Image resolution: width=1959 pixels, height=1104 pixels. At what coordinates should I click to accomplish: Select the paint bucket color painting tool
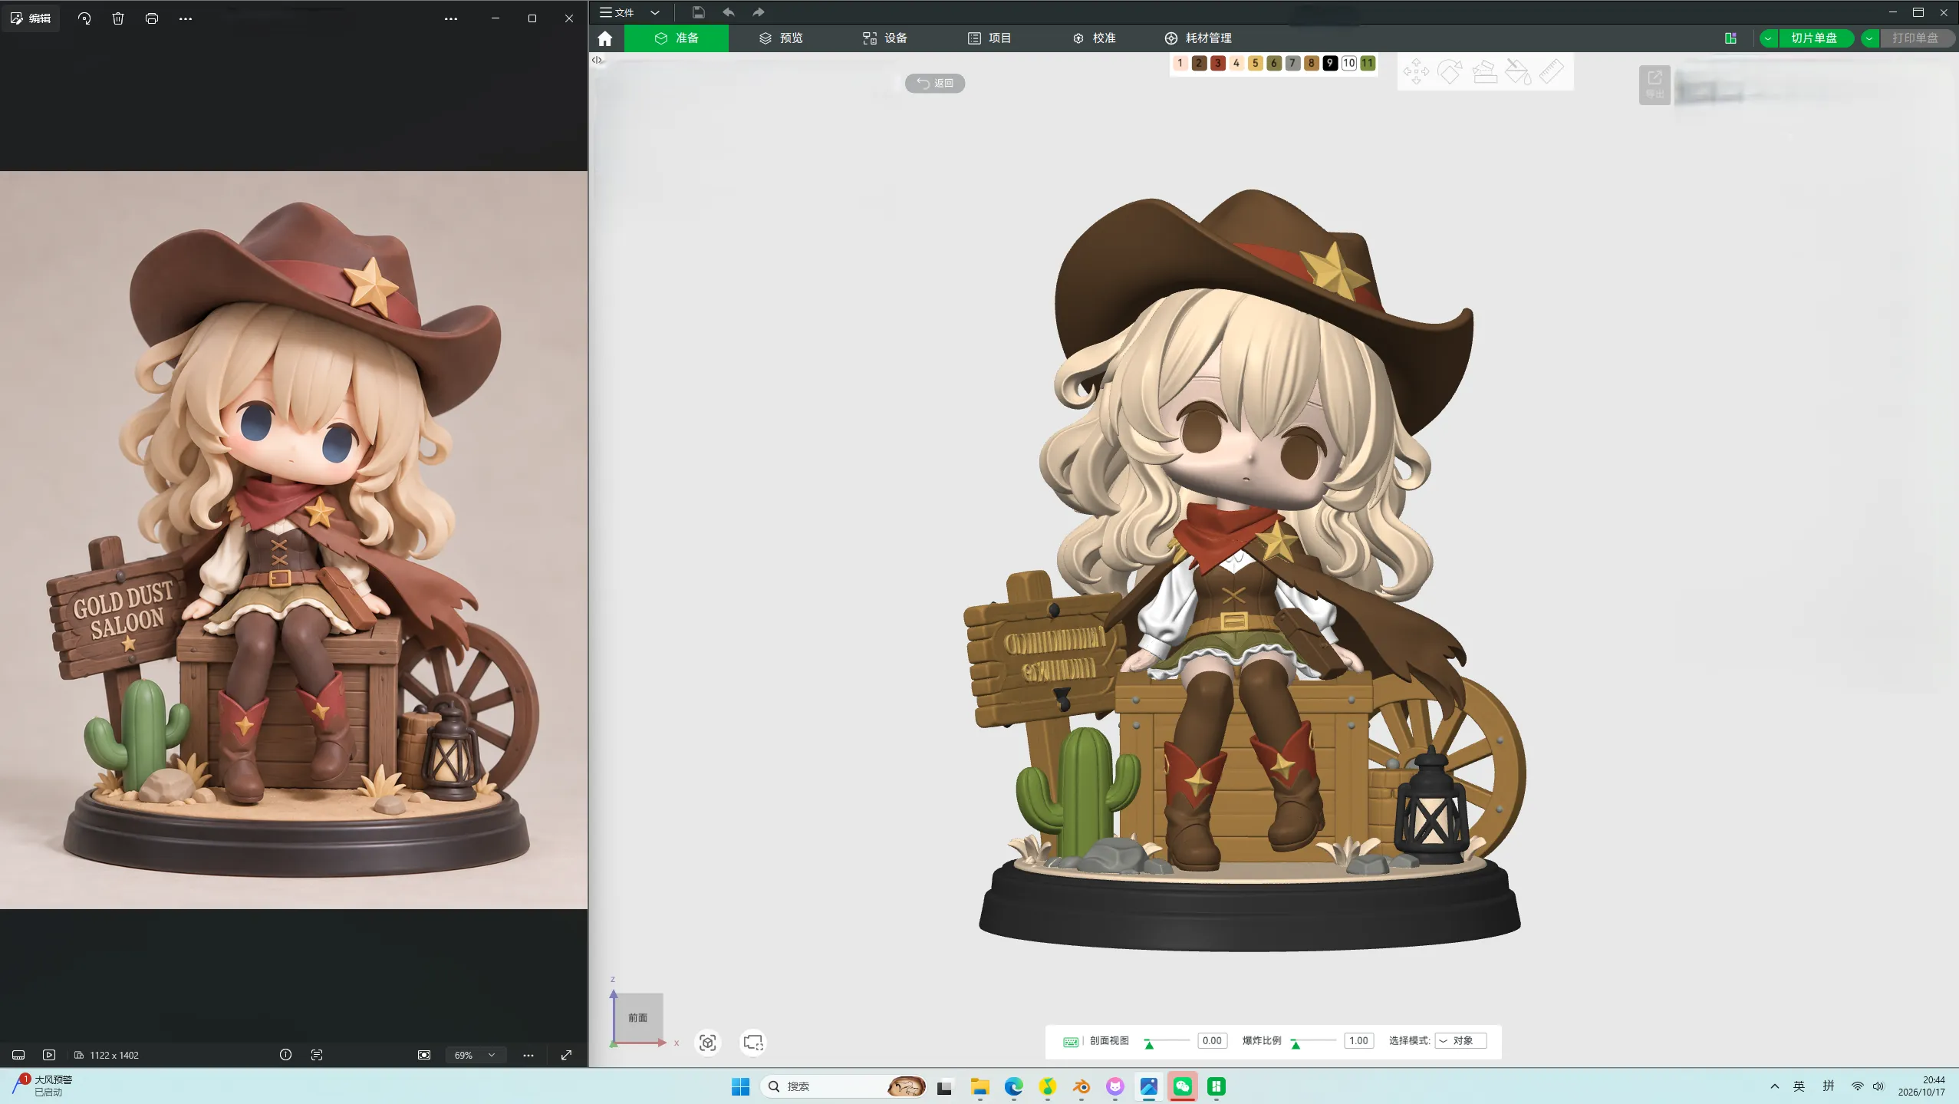[1518, 72]
